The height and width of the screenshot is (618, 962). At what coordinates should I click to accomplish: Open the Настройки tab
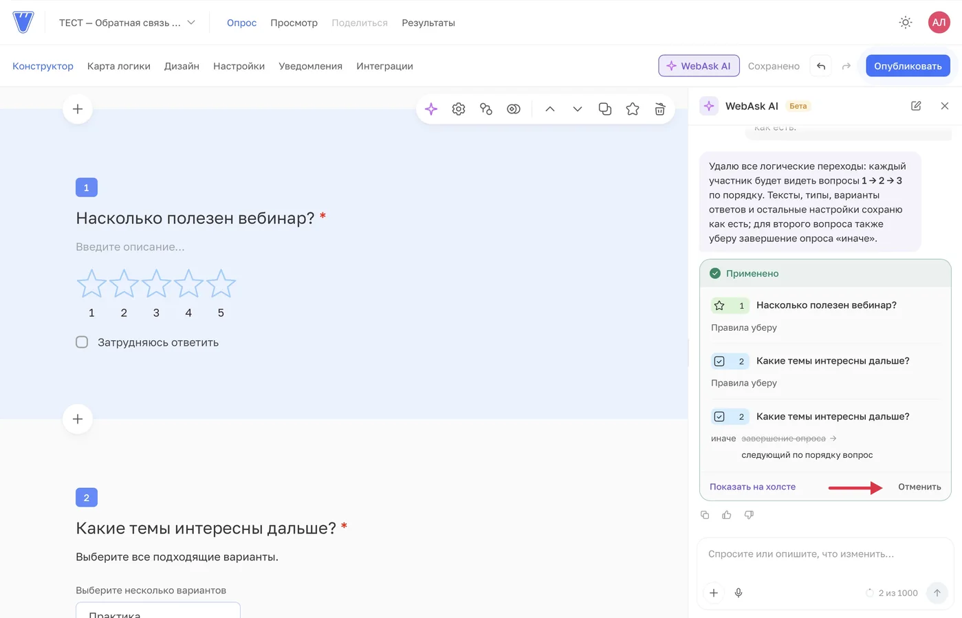coord(239,66)
